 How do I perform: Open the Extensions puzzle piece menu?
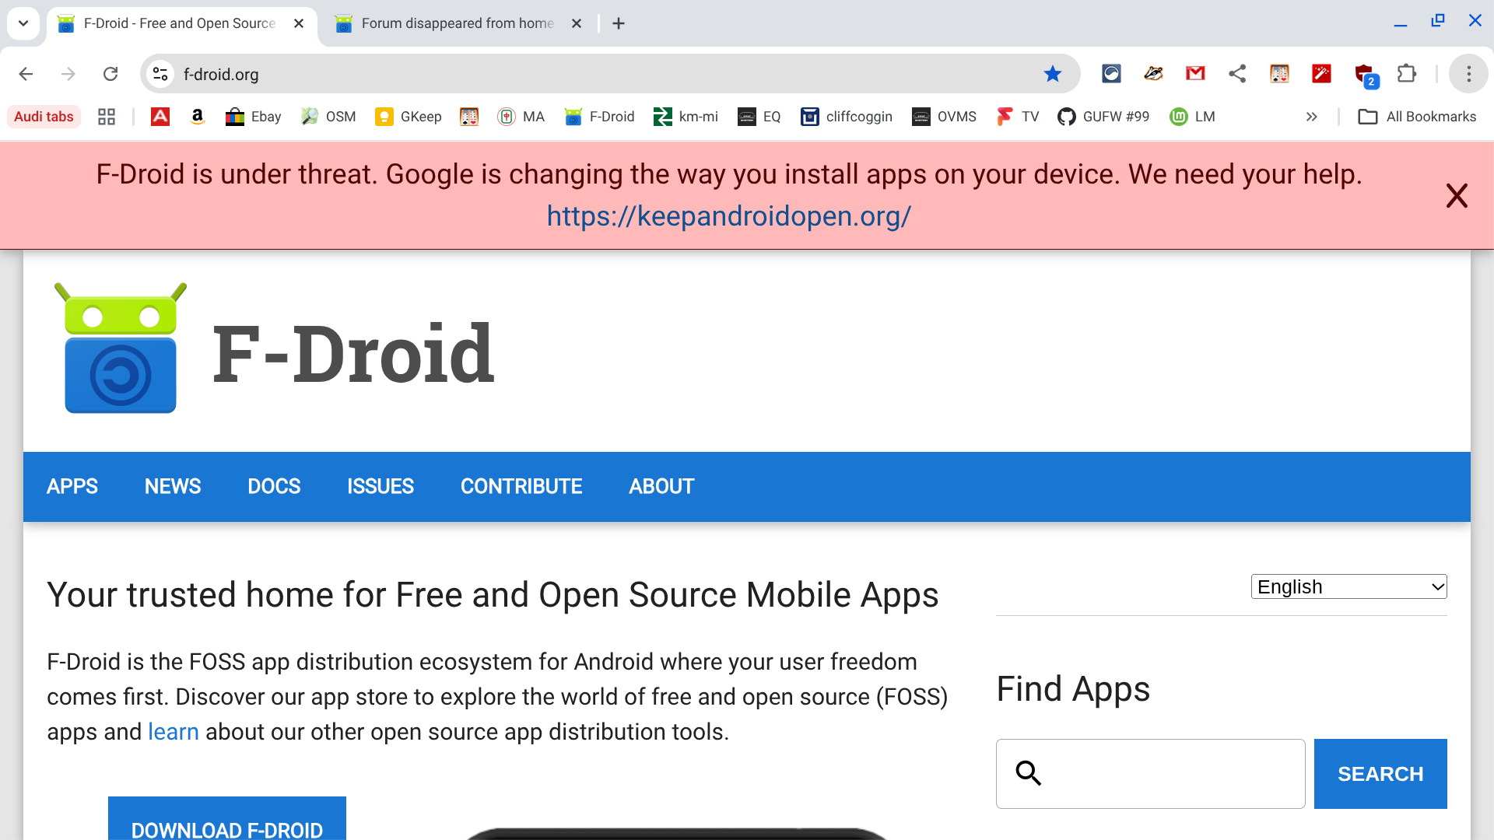pos(1406,74)
